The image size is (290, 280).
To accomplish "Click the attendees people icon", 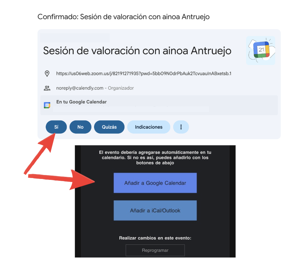I will point(47,88).
